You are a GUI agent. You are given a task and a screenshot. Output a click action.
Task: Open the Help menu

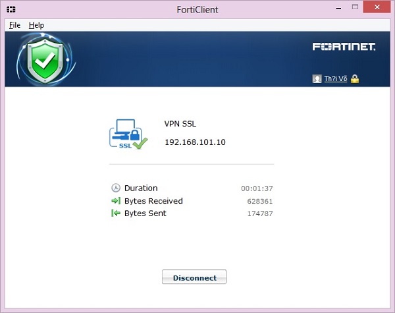(x=36, y=25)
